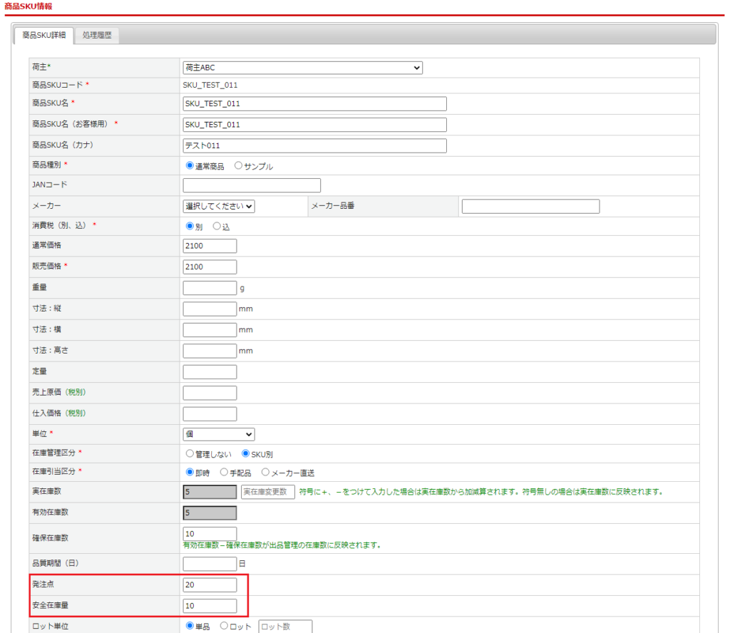730x633 pixels.
Task: Select the 商品SKU詳細 tab
Action: click(43, 34)
